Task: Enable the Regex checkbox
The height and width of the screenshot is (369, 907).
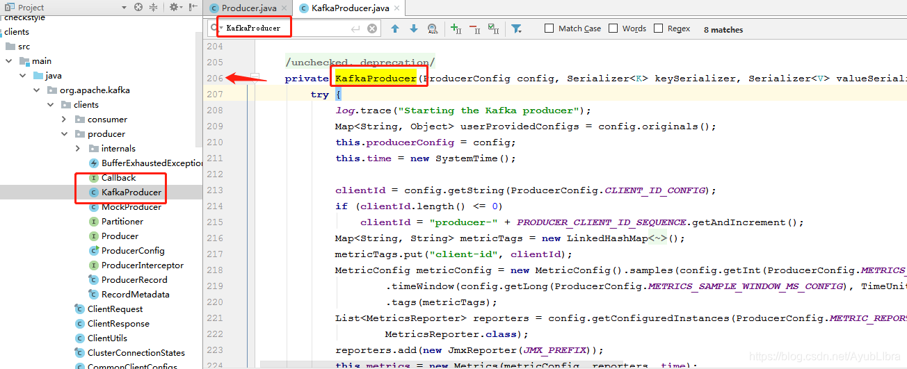Action: coord(658,28)
